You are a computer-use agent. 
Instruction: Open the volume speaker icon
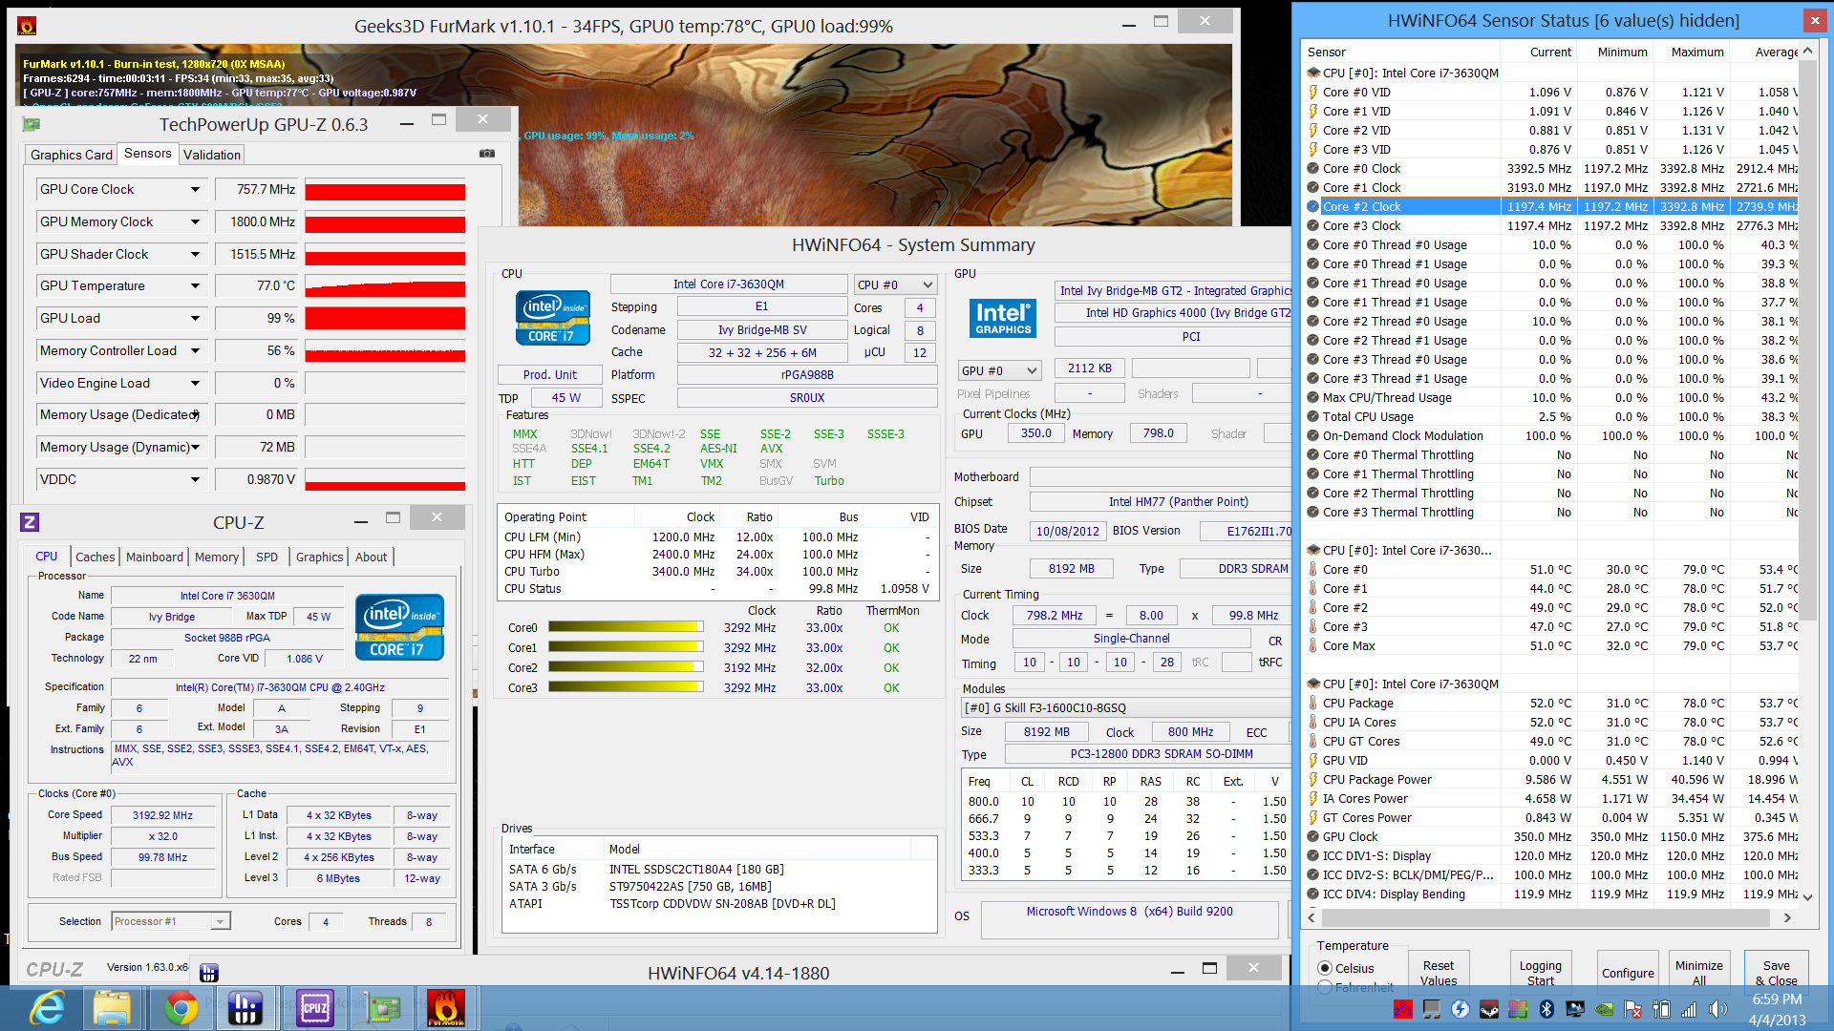1717,1009
